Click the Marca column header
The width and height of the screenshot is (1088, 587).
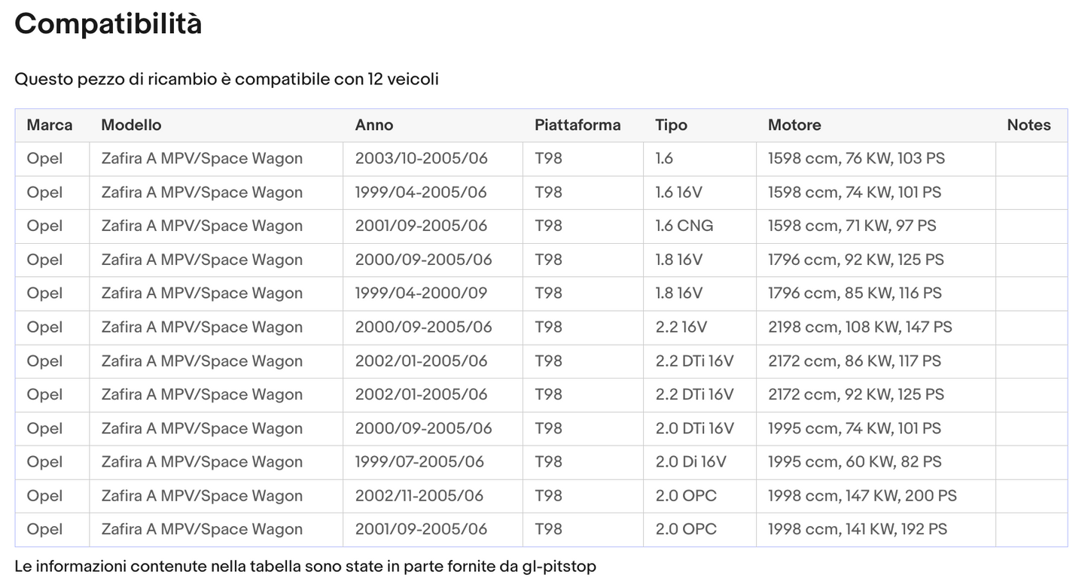click(50, 125)
